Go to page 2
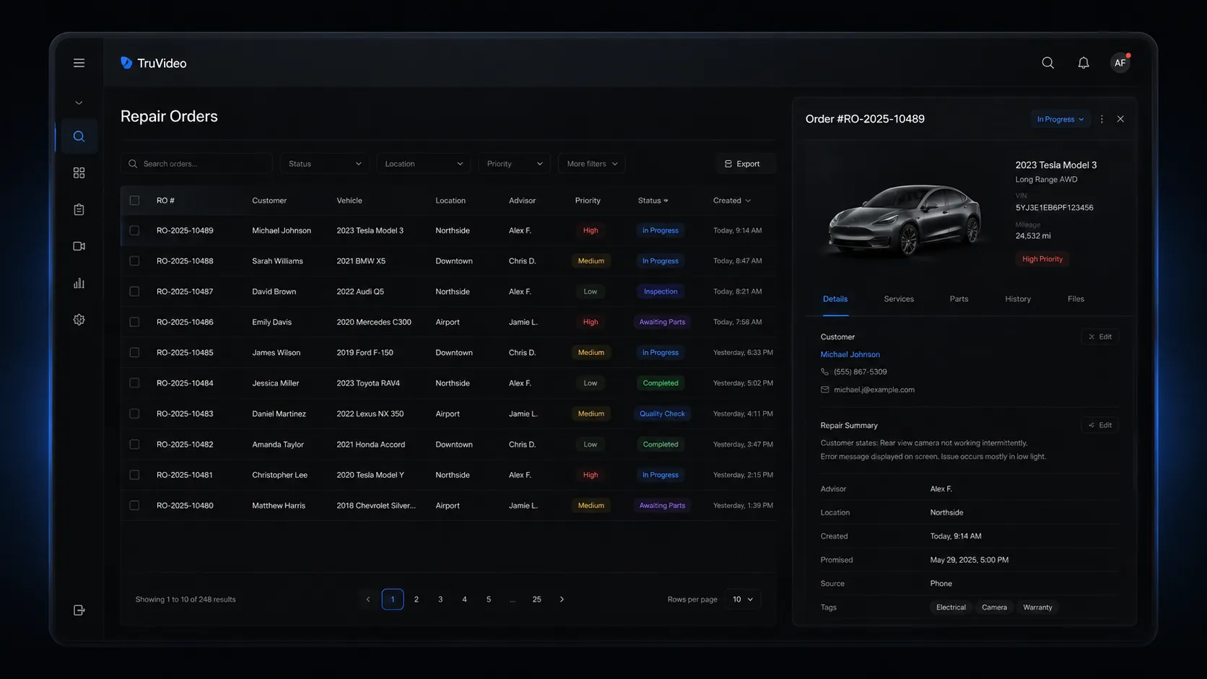 (x=417, y=599)
